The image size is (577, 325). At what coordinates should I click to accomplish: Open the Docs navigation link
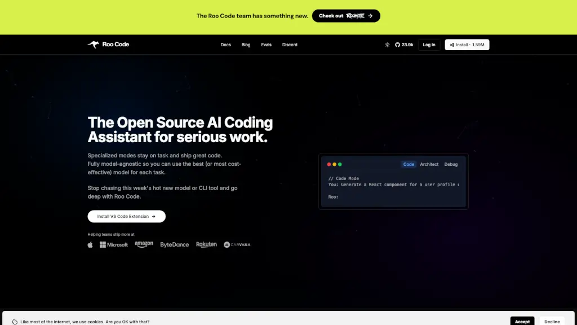click(225, 45)
